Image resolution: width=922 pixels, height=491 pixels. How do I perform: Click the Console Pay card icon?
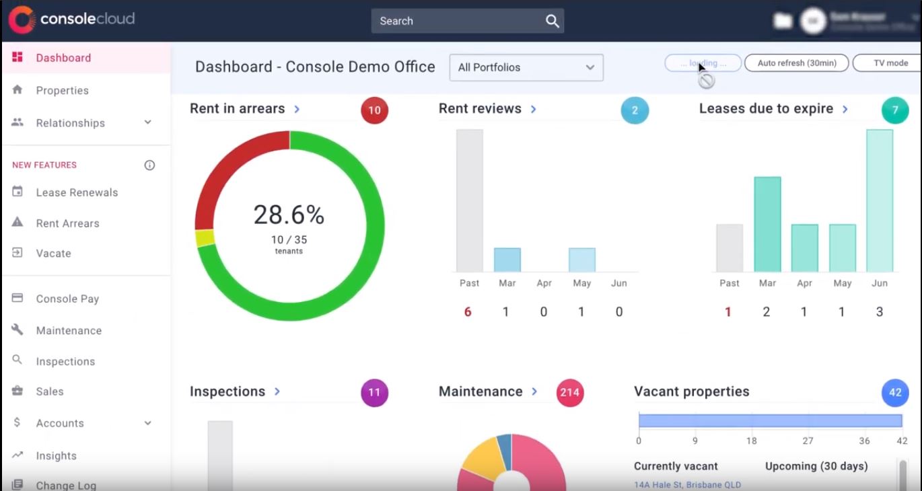click(x=18, y=298)
